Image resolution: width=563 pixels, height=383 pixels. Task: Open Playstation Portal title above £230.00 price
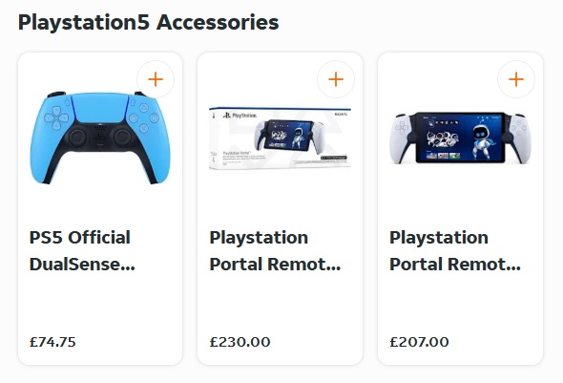coord(275,251)
